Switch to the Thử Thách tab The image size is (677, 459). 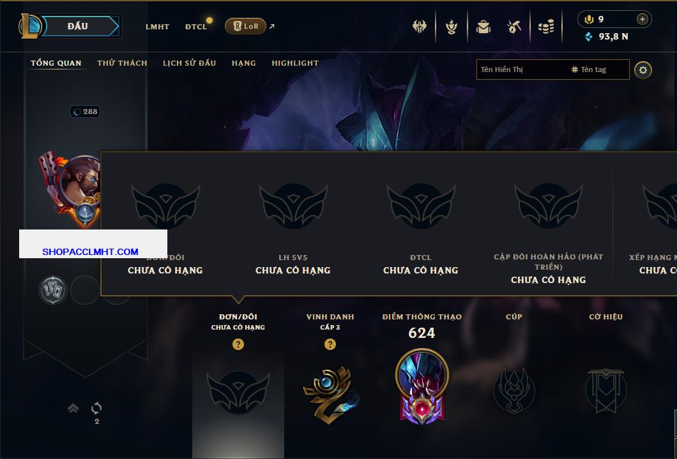coord(122,63)
